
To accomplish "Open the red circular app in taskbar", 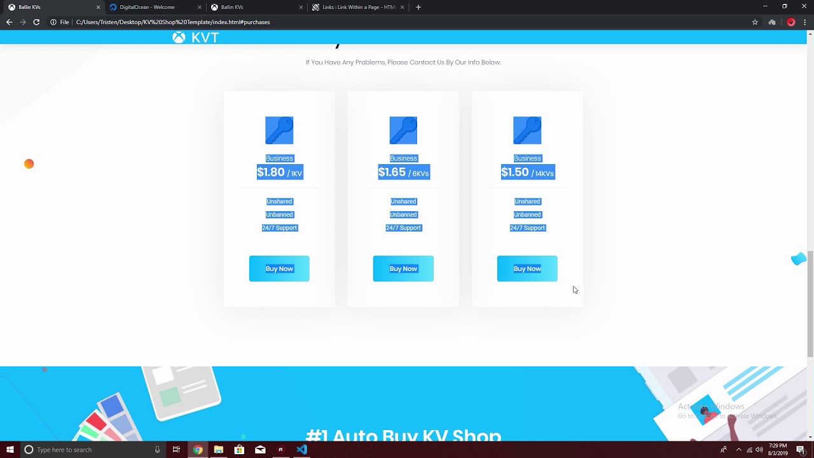I will point(280,450).
